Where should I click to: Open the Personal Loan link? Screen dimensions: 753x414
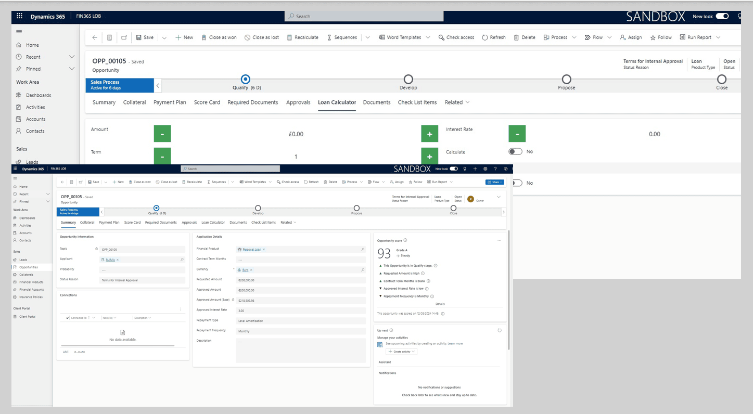tap(251, 250)
